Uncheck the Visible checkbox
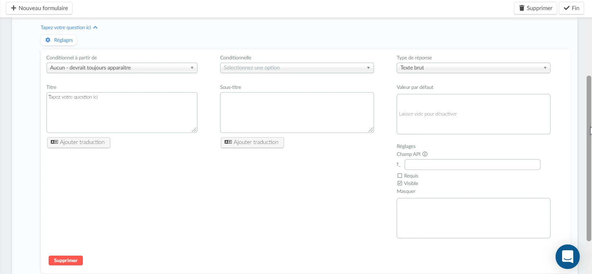 tap(400, 183)
